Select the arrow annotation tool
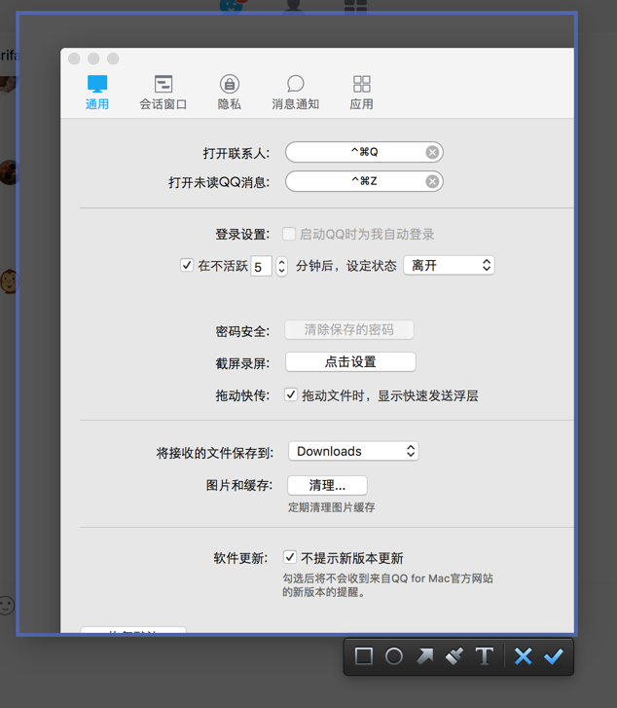Screen dimensions: 617x708 pos(424,656)
